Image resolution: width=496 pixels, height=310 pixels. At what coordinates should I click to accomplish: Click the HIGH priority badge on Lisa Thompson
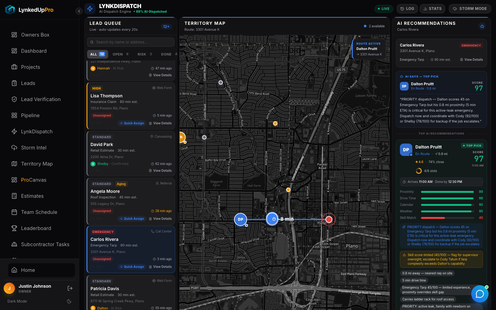96,88
